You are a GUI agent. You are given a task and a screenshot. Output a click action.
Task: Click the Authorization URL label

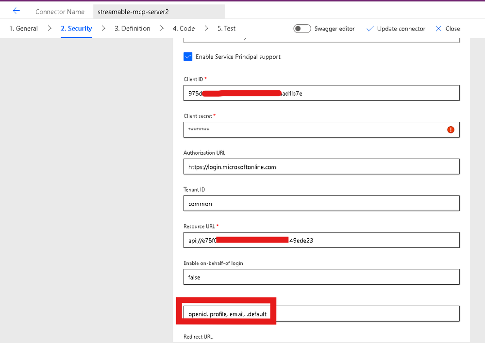(x=204, y=153)
